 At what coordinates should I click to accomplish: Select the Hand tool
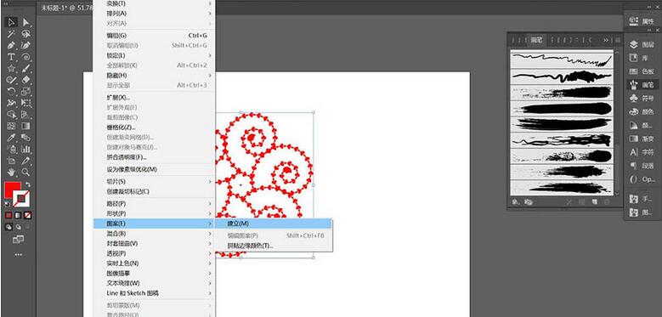coord(11,172)
